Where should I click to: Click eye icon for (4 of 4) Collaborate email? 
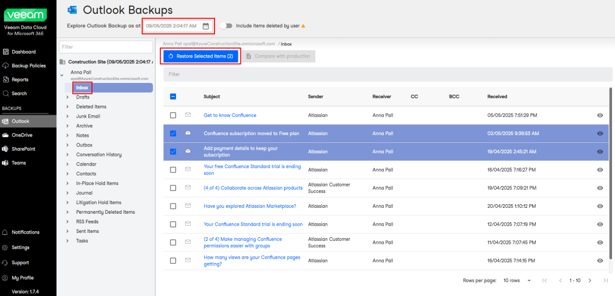[600, 188]
